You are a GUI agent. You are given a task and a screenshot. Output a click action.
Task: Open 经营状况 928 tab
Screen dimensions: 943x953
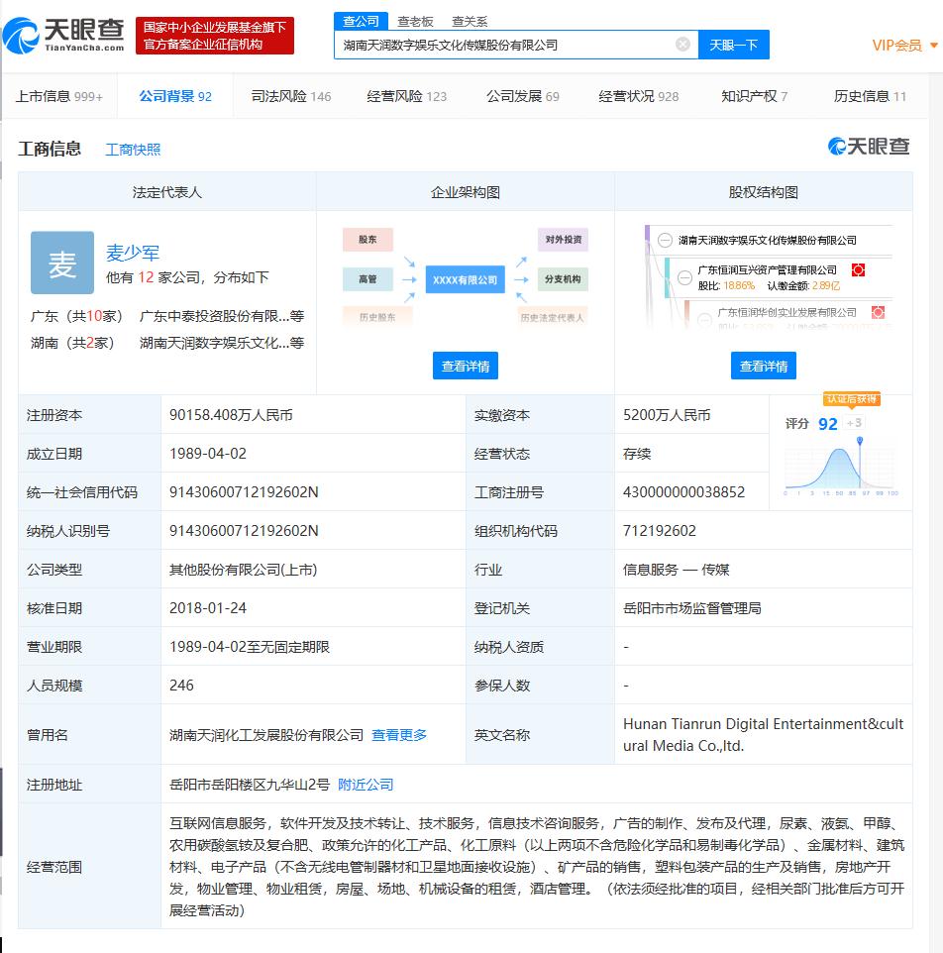pos(639,96)
